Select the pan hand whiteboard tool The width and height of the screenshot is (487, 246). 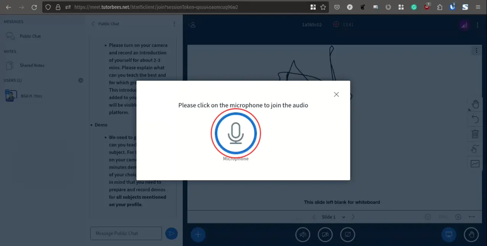[x=475, y=104]
